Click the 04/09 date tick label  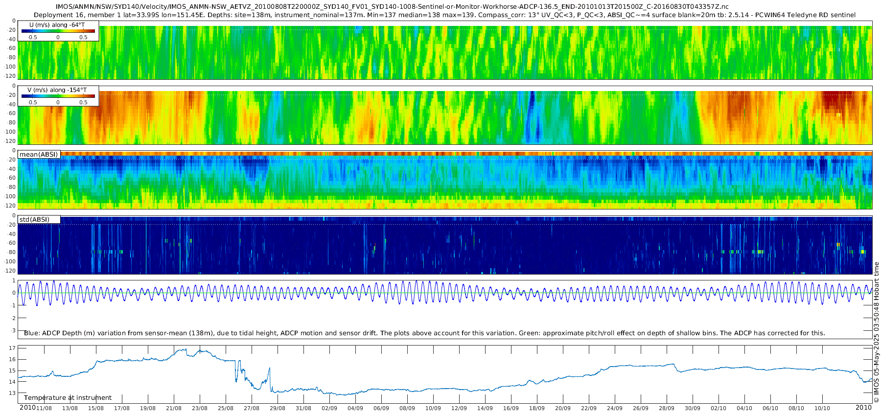tap(355, 408)
